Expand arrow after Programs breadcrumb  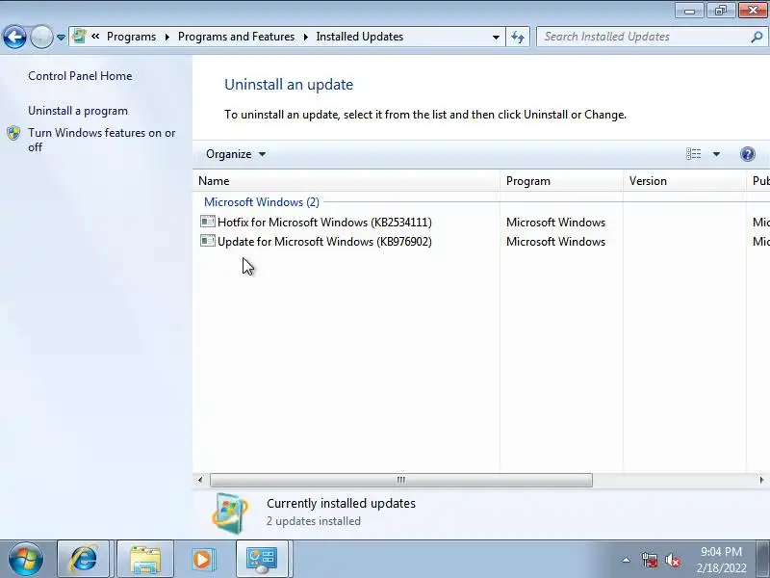coord(167,37)
